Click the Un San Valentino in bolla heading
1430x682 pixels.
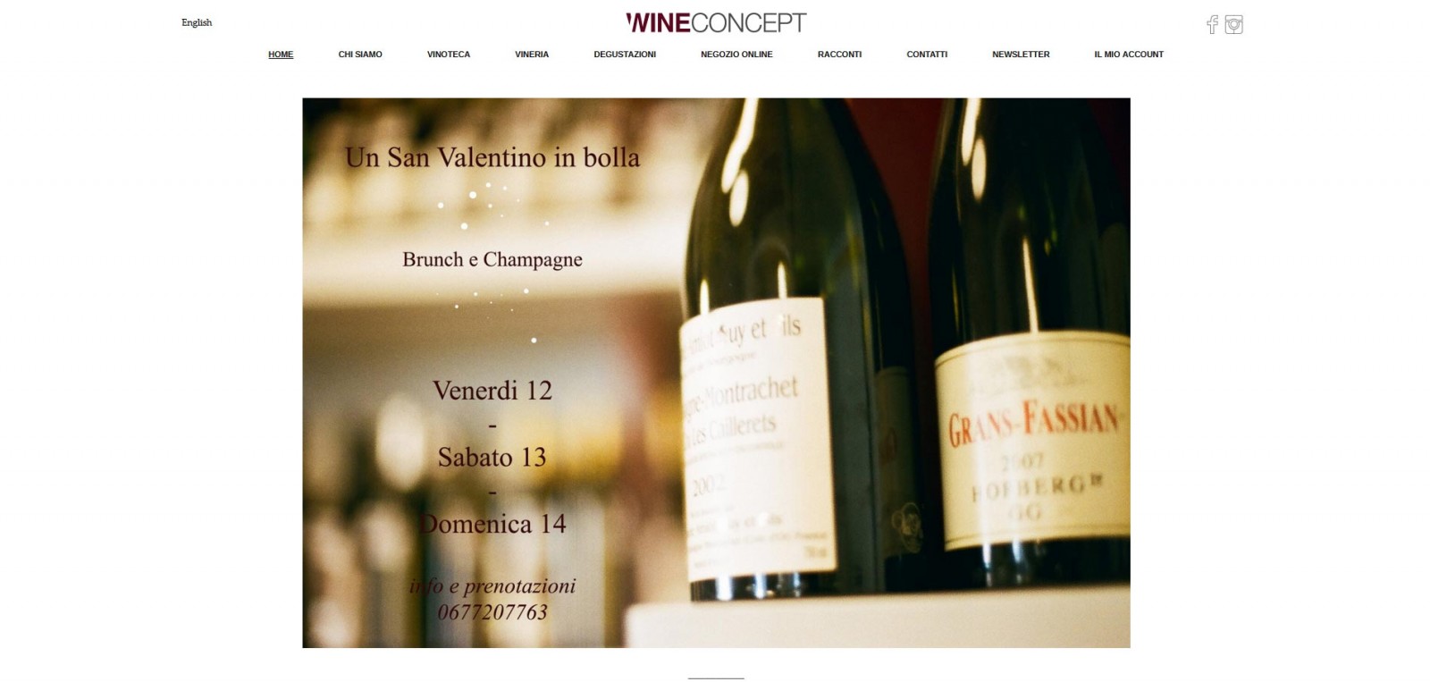(492, 157)
